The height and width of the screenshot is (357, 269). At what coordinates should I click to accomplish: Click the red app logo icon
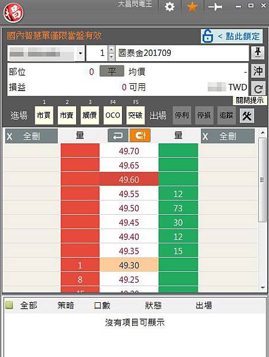(14, 12)
